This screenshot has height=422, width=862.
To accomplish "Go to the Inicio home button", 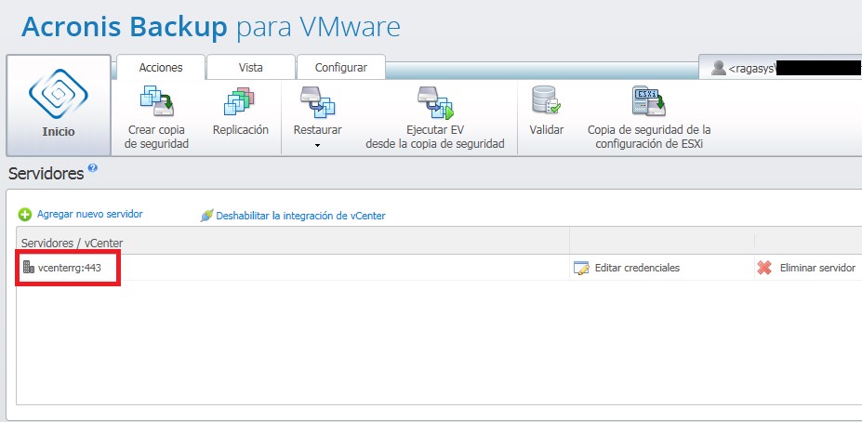I will [59, 105].
